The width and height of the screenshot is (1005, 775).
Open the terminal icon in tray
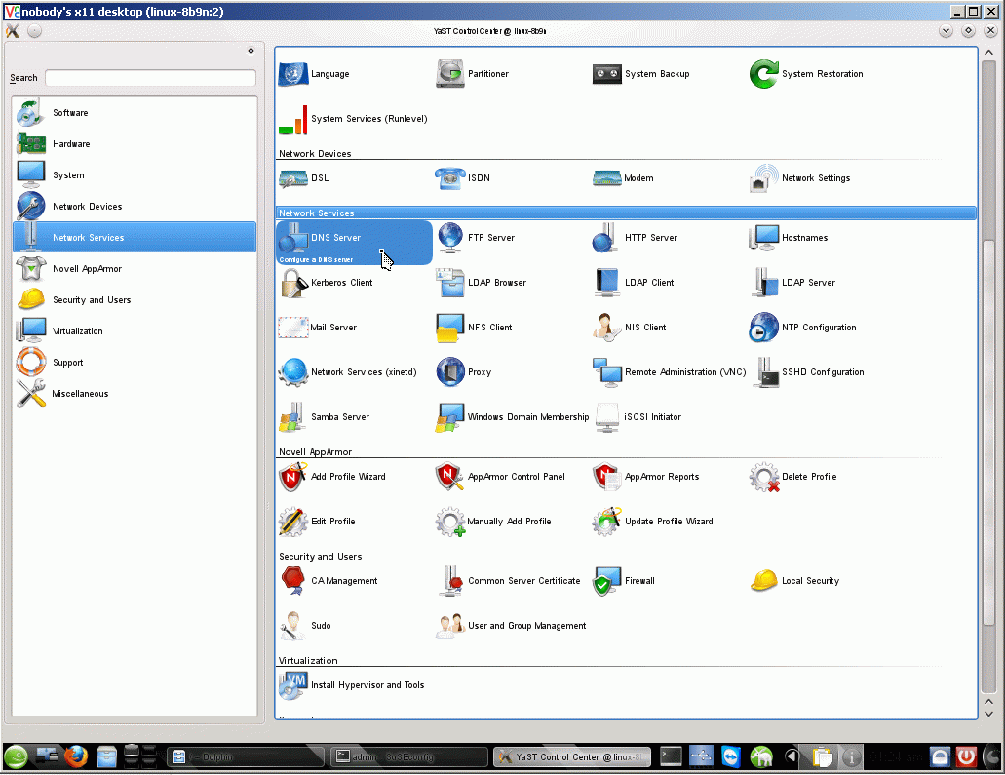coord(671,757)
